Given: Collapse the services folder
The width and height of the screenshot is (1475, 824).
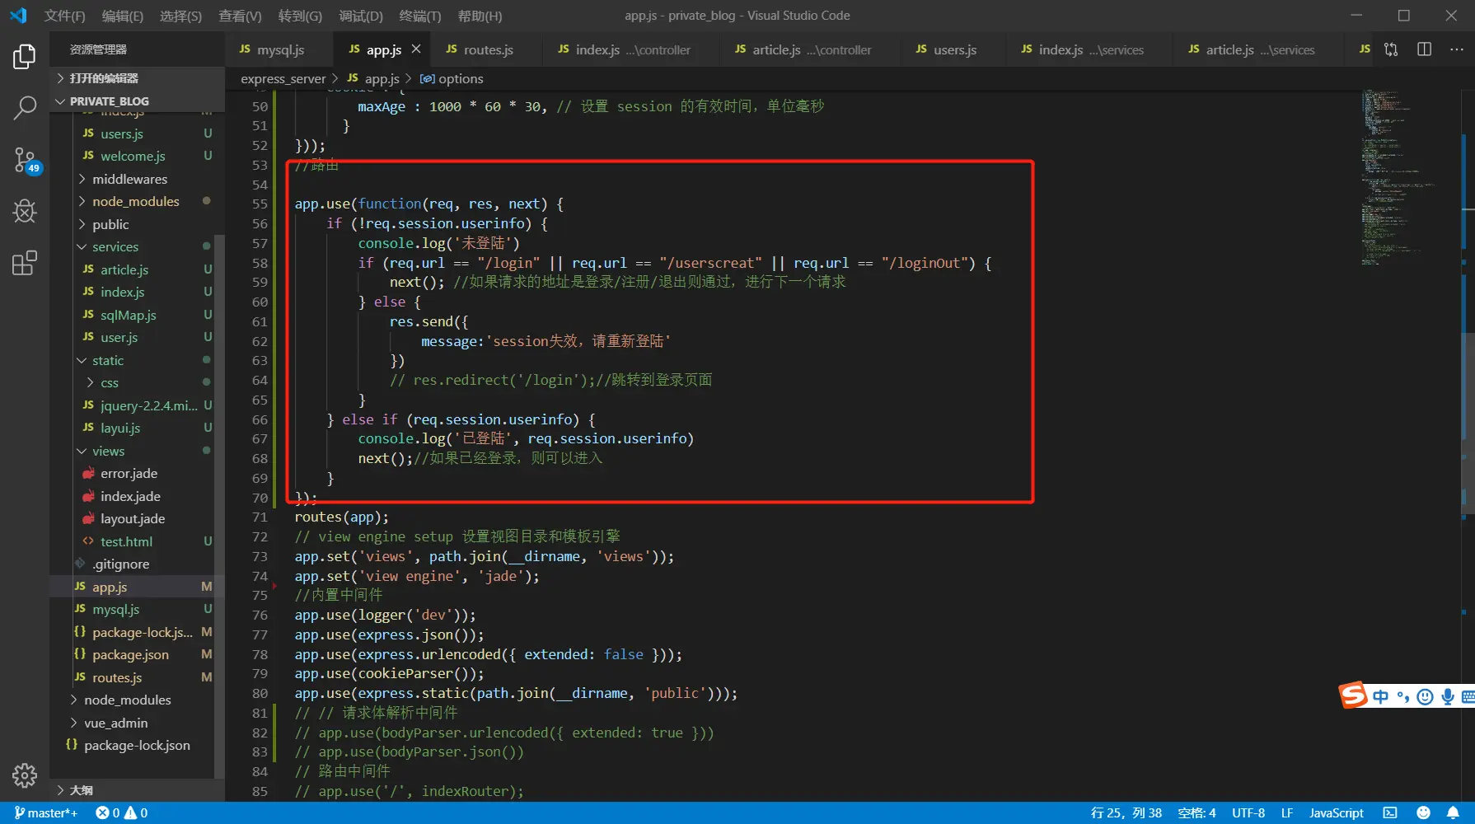Looking at the screenshot, I should pos(115,246).
